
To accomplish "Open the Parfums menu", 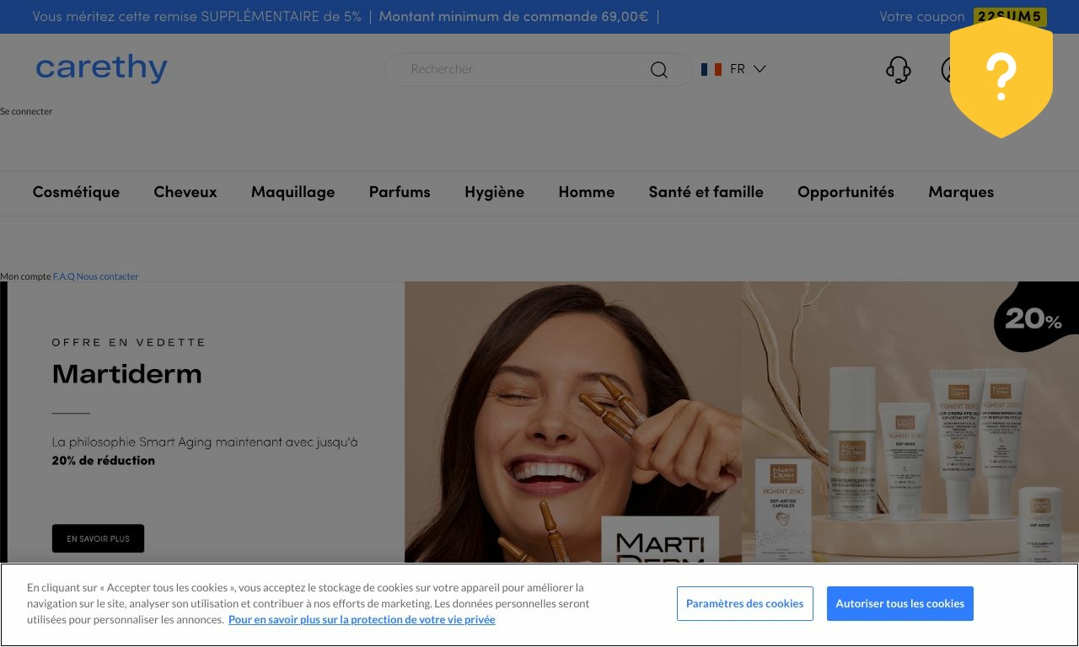I will coord(400,192).
